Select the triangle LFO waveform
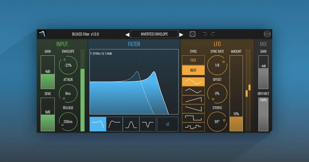Viewport: 309px width, 162px height. point(193,91)
